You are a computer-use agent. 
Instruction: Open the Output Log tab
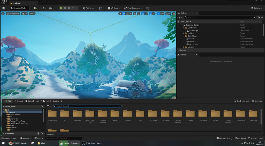point(25,138)
